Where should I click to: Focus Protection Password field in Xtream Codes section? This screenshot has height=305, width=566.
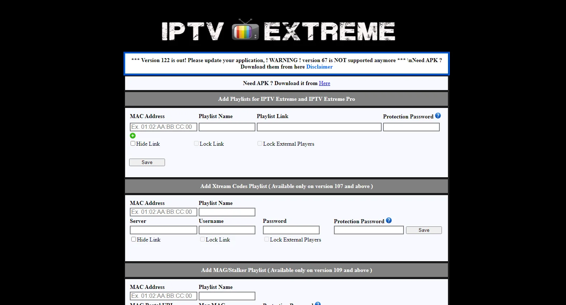click(369, 230)
